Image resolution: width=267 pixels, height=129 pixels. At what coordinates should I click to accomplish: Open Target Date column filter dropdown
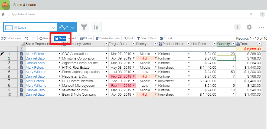133,44
